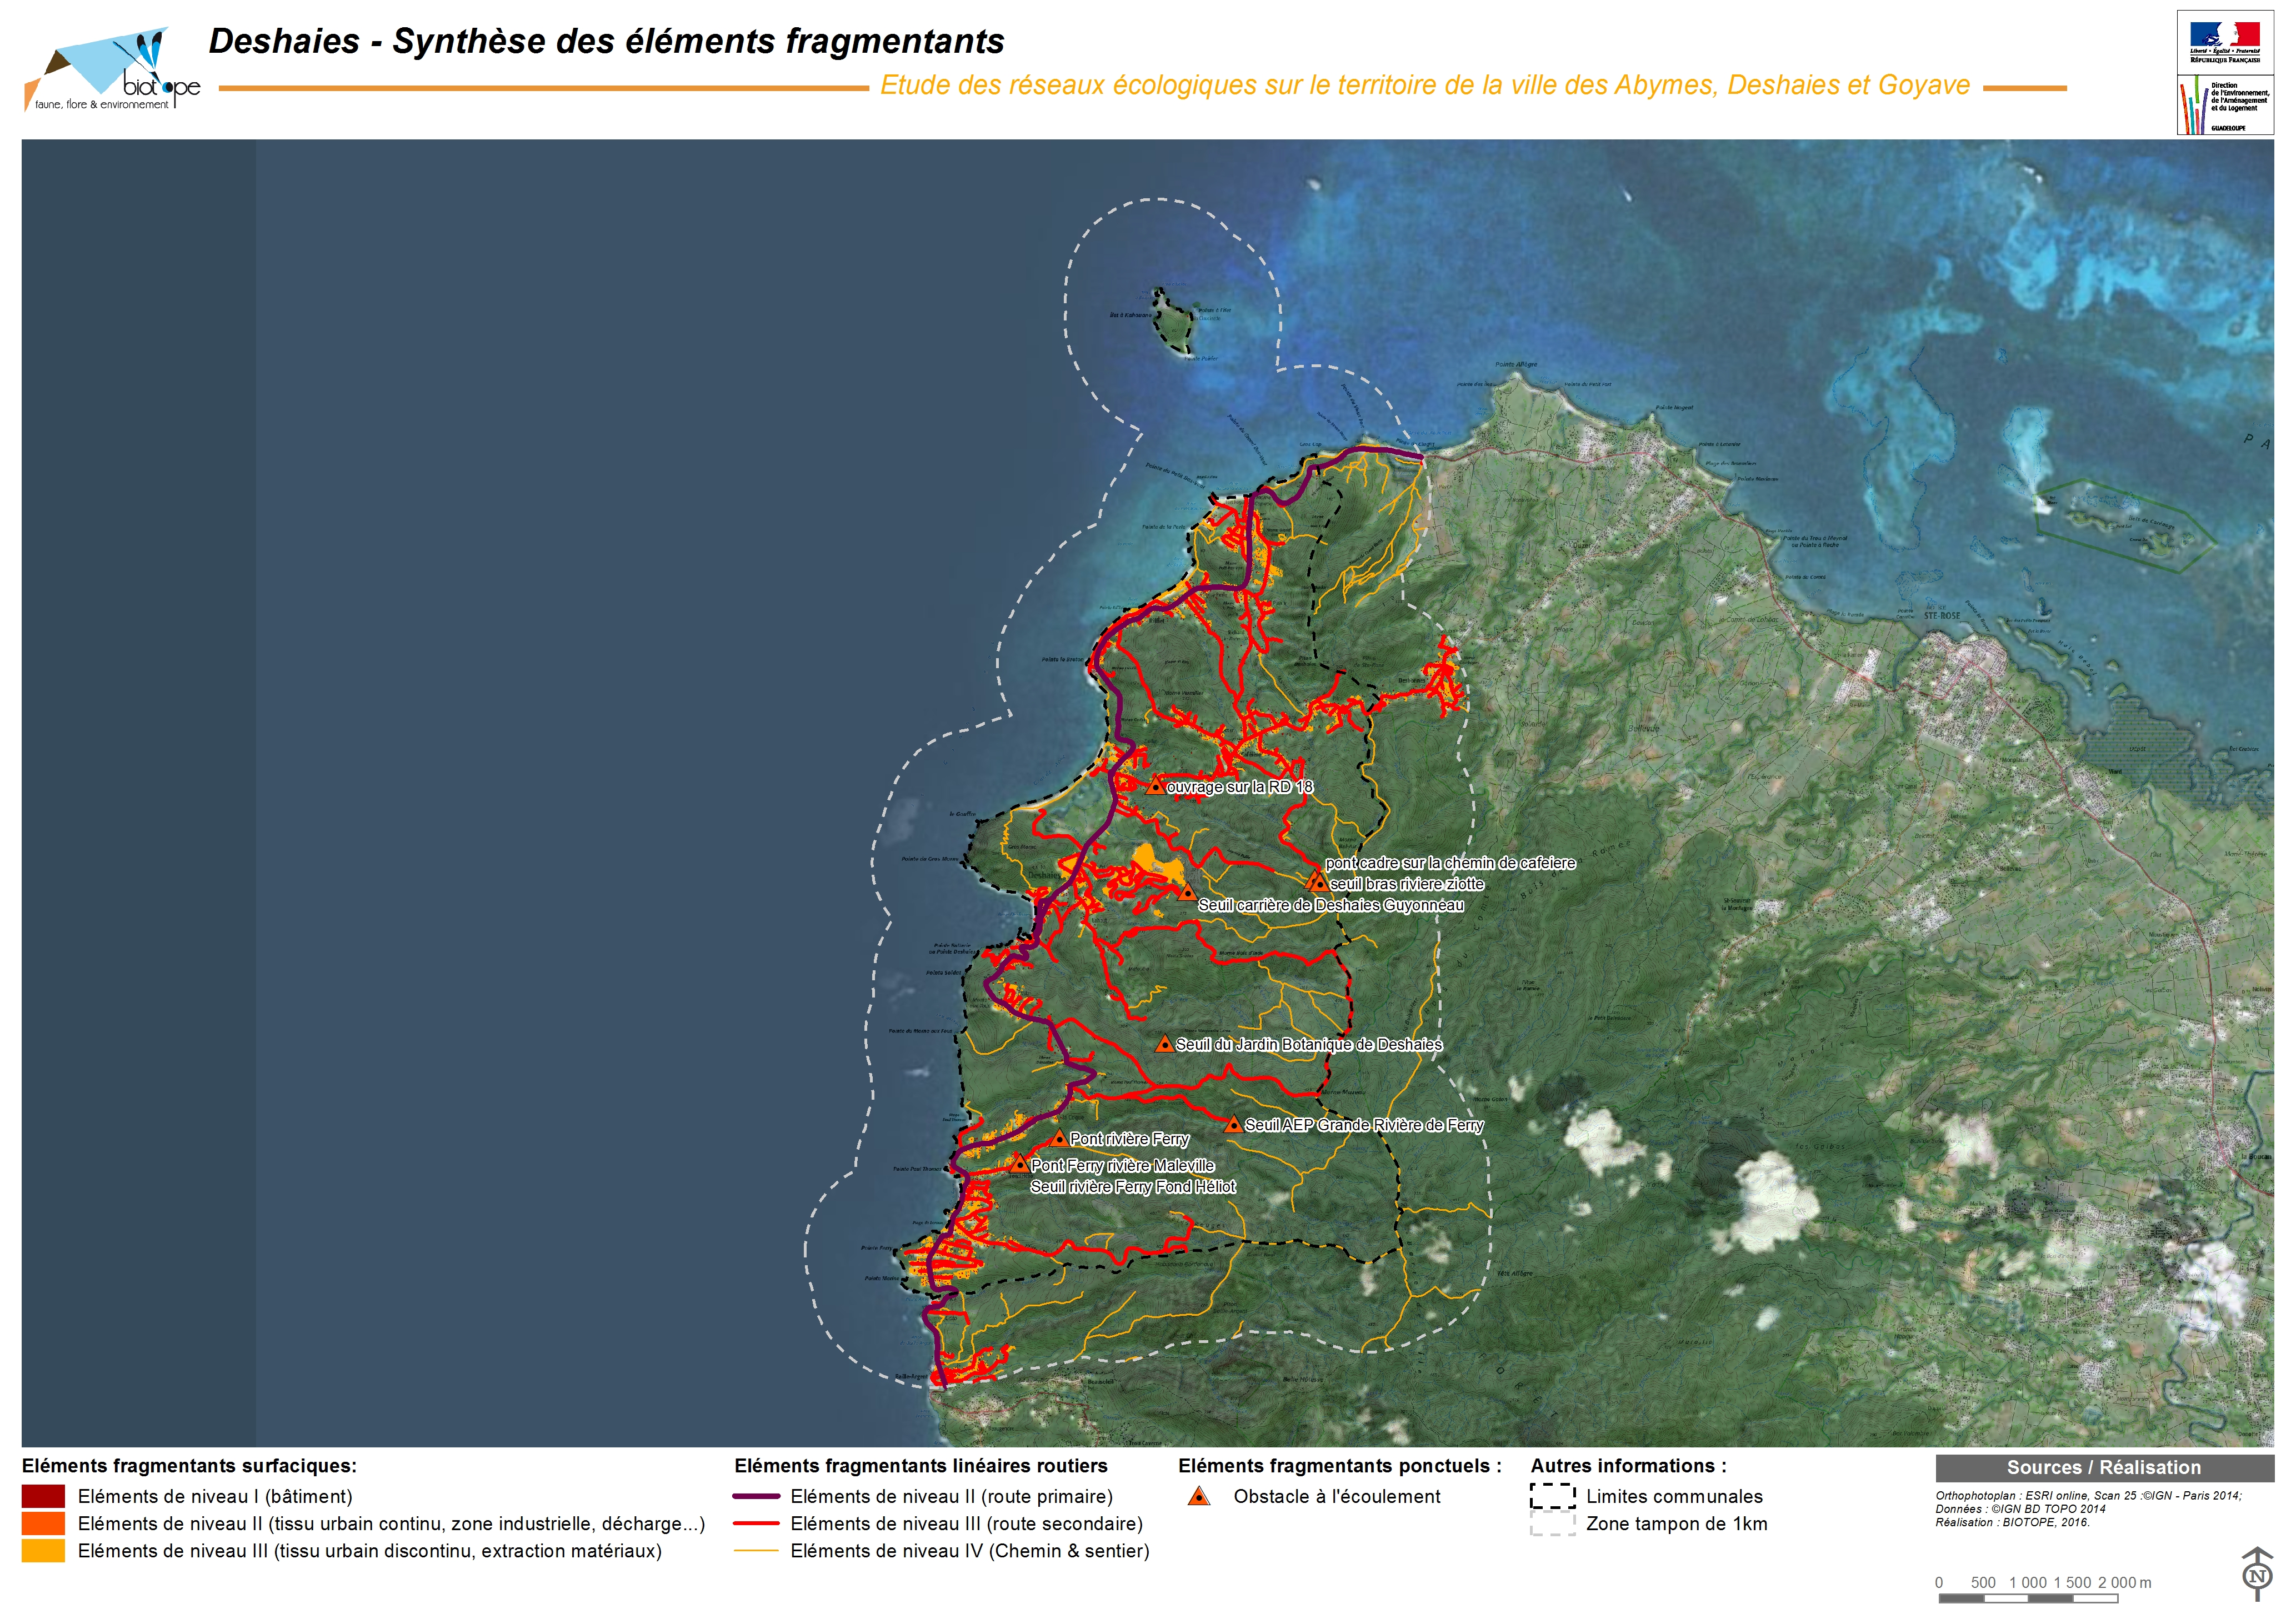
Task: Click the north arrow compass symbol
Action: pyautogui.click(x=2257, y=1575)
